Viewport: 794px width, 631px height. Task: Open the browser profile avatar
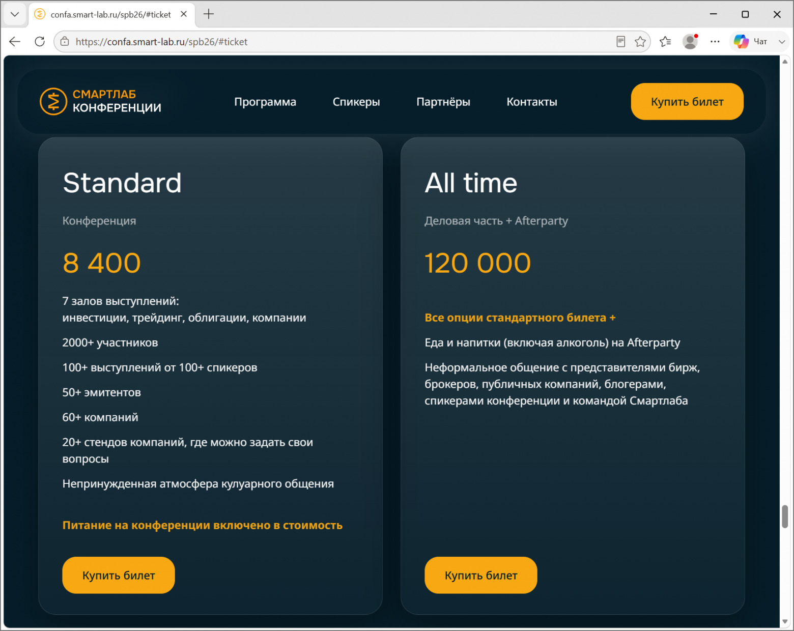point(690,42)
